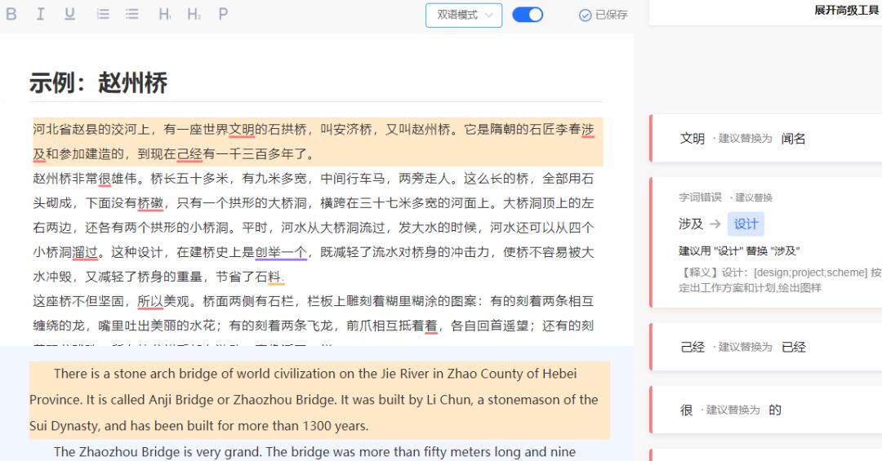Click the arrow between 涉及 and 设计
882x461 pixels.
tap(715, 224)
